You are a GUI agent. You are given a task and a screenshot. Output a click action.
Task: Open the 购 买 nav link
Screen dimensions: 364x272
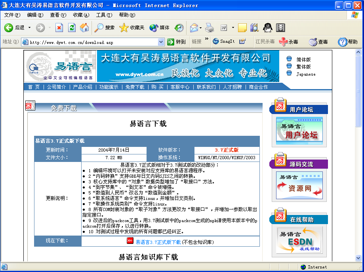click(x=157, y=87)
